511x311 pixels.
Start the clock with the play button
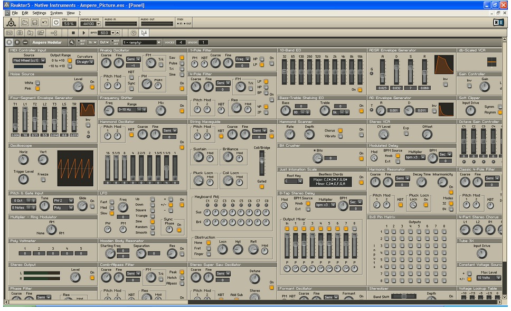pyautogui.click(x=83, y=33)
